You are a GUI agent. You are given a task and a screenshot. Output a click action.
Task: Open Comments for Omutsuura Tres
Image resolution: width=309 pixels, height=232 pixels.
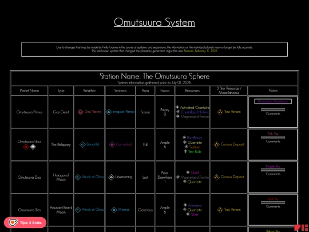(273, 207)
